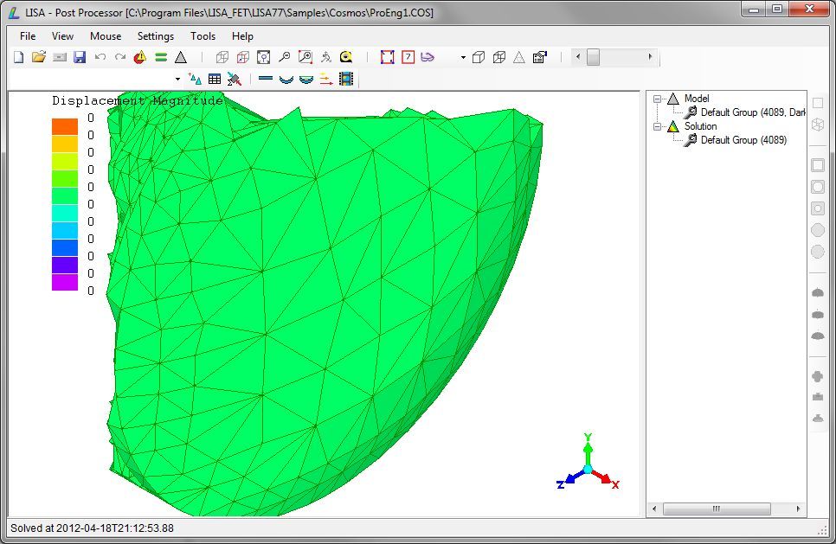The width and height of the screenshot is (836, 544).
Task: Click the deformed-shape blue curve icon
Action: click(x=286, y=80)
